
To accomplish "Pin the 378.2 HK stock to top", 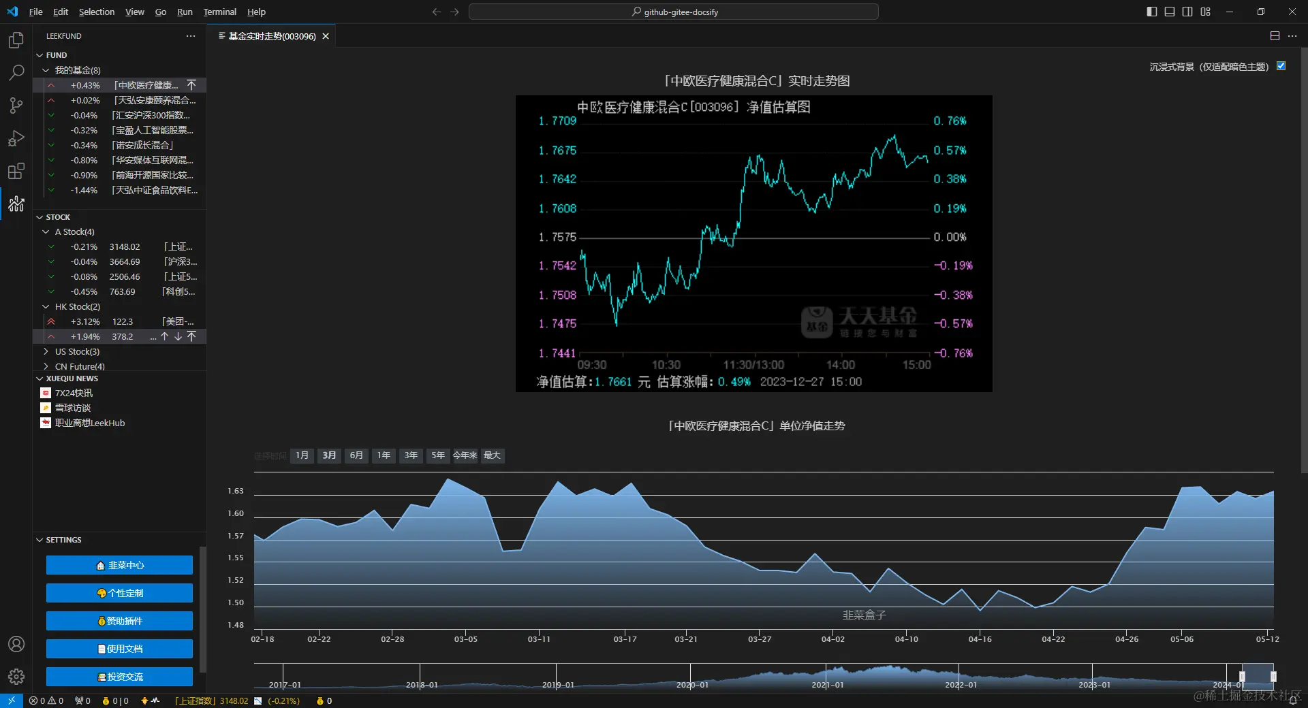I will (191, 336).
